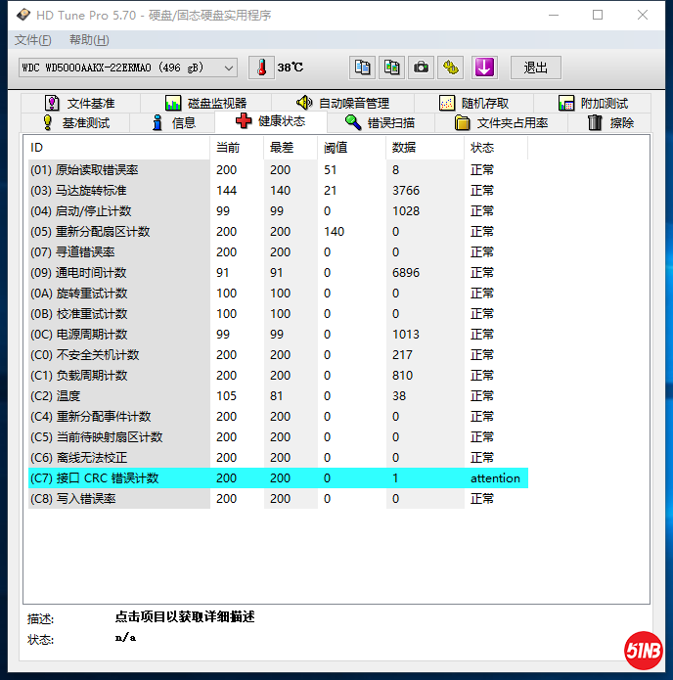Click the 退出 button

coord(535,68)
